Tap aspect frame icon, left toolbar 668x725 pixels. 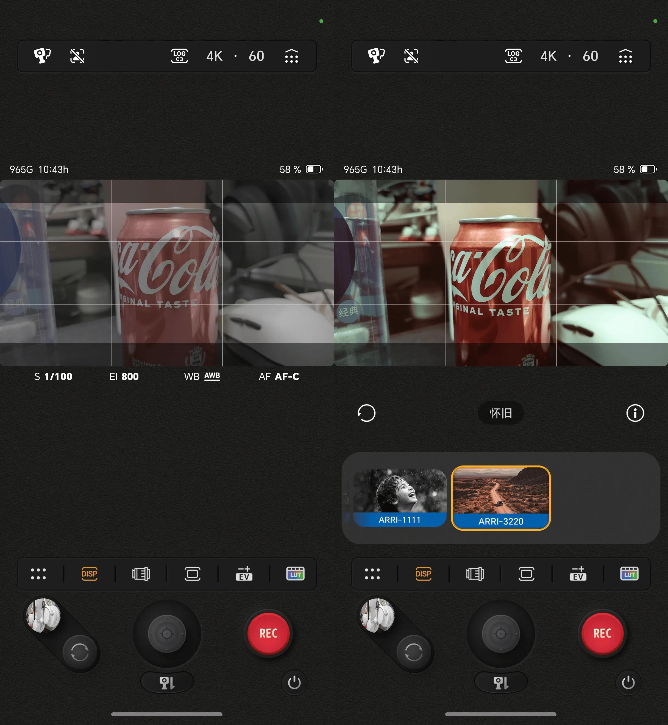coord(192,574)
